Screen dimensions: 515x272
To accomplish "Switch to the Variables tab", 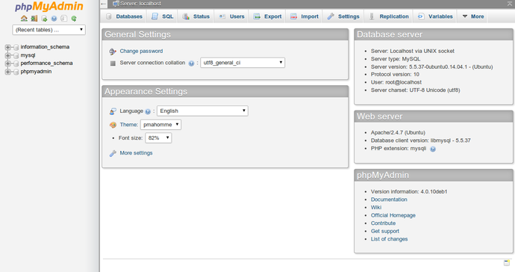I will (435, 16).
